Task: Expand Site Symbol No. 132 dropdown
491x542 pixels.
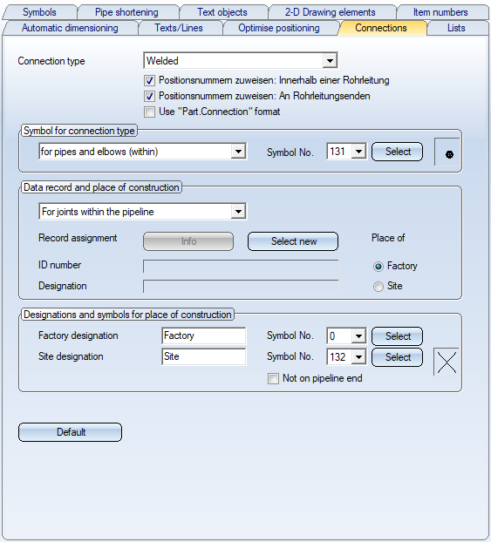Action: pyautogui.click(x=358, y=357)
